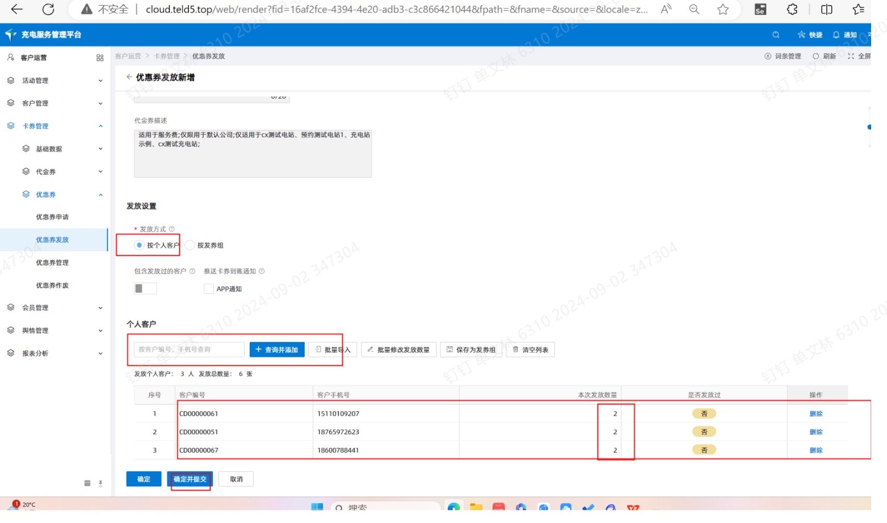Toggle the 包含发放过的客户 switch
The image size is (887, 523).
click(145, 289)
